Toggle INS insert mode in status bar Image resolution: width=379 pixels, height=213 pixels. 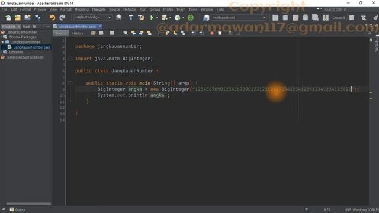click(348, 210)
